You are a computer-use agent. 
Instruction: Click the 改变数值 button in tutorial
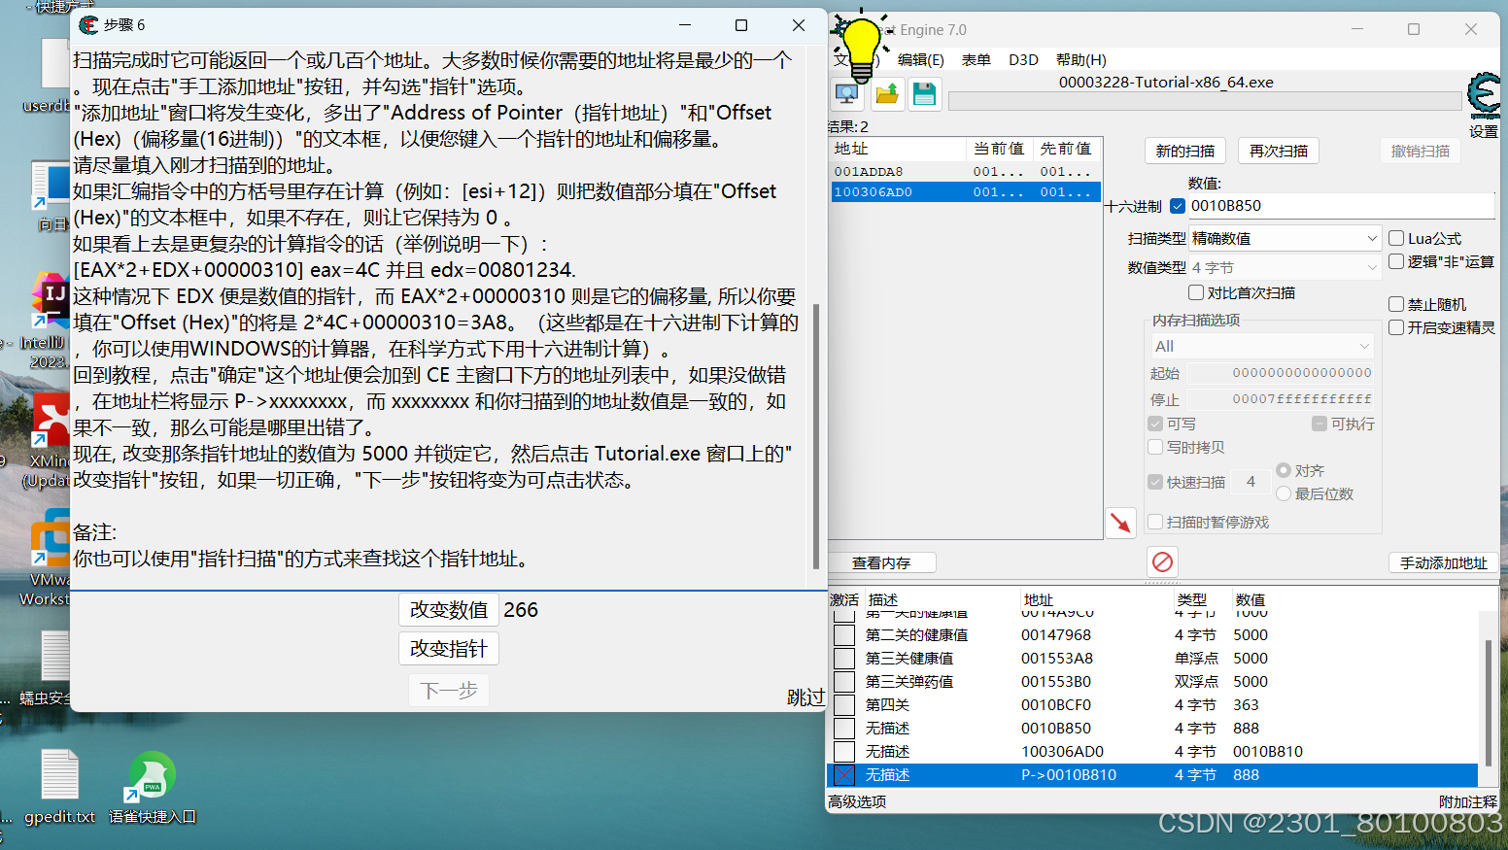449,610
